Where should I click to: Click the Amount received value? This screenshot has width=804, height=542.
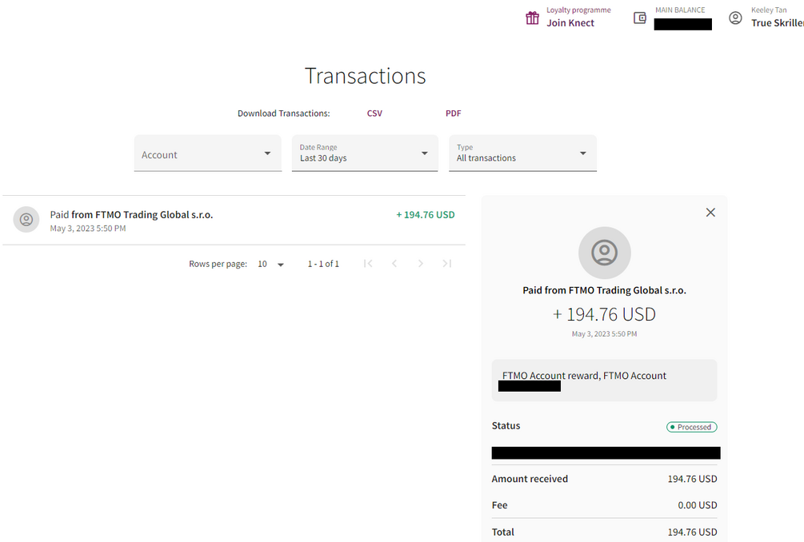[692, 479]
